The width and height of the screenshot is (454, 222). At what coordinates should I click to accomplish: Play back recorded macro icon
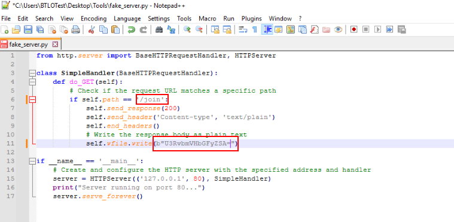point(377,29)
